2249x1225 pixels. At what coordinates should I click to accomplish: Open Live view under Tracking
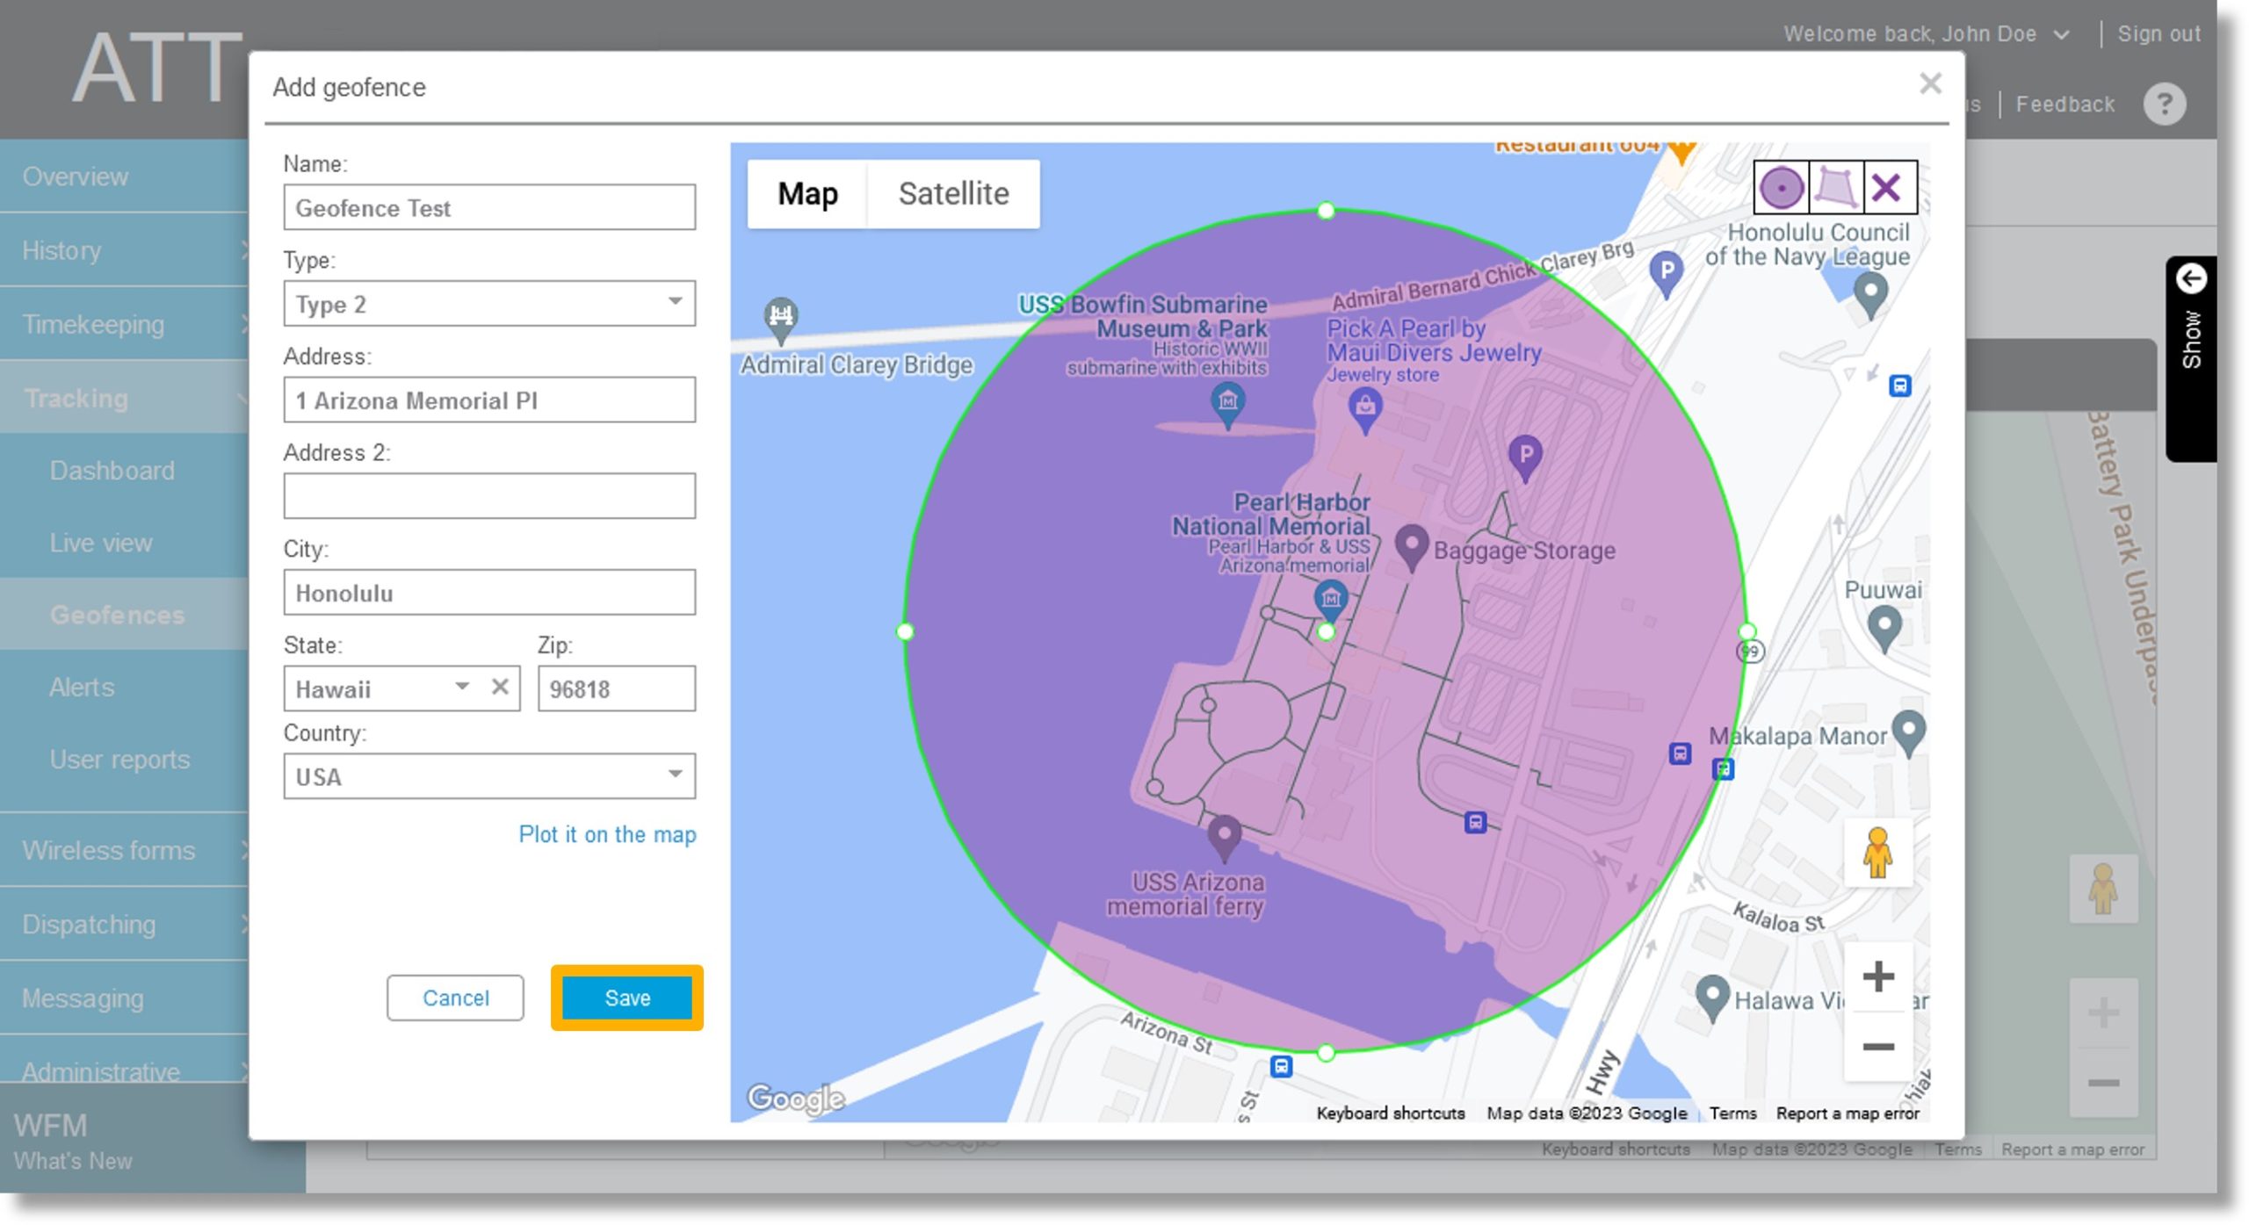(x=101, y=543)
